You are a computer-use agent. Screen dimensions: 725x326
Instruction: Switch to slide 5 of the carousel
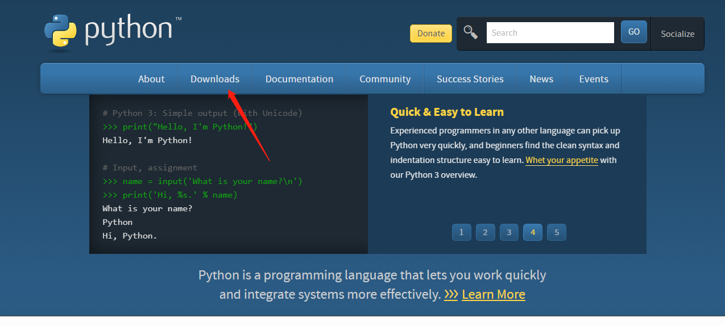pos(557,232)
